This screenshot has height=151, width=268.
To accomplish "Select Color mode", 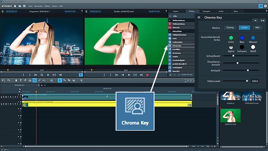I will pos(244,28).
